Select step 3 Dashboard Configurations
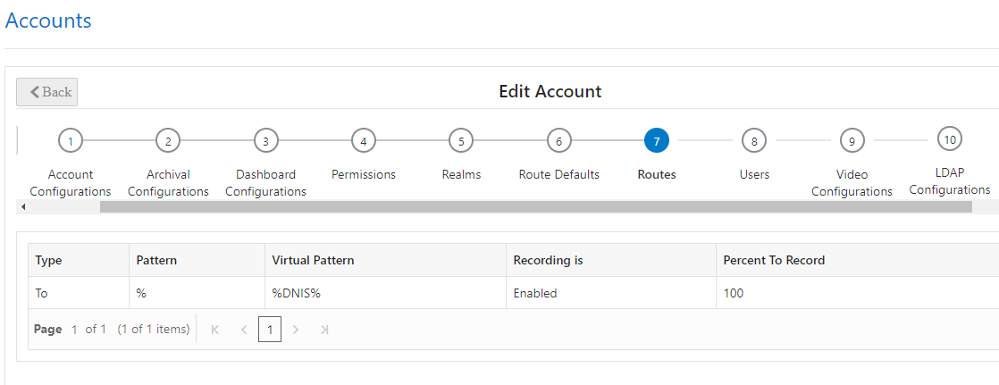The height and width of the screenshot is (385, 999). click(265, 140)
